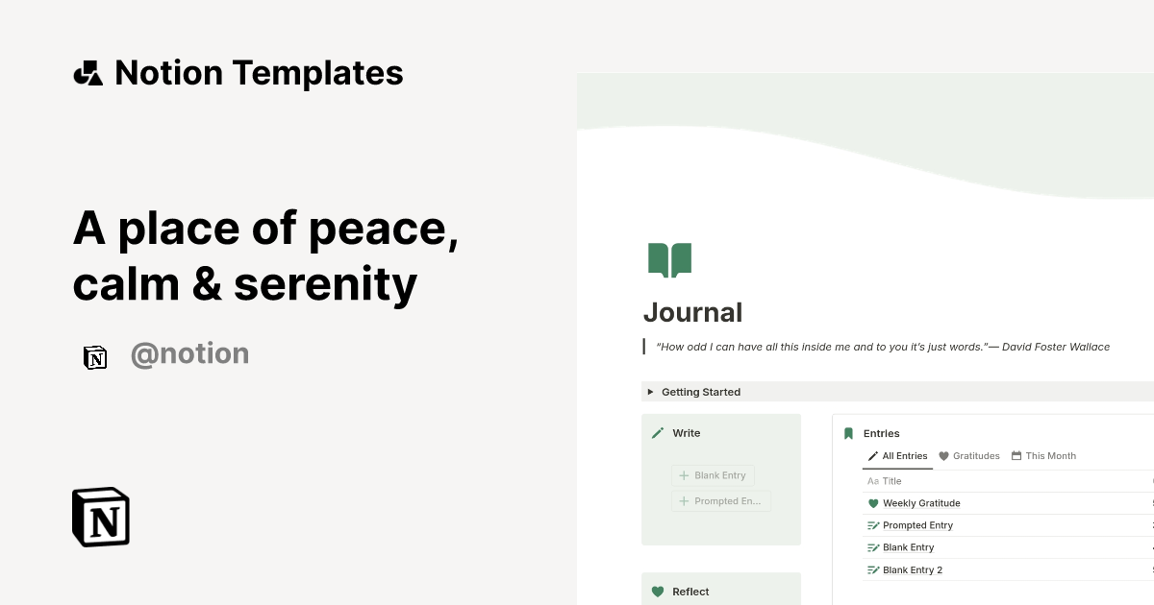
Task: Switch to the Gratitudes tab
Action: click(968, 455)
